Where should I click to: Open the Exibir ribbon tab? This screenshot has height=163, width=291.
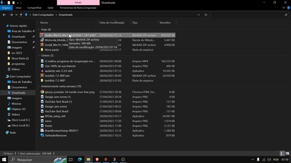[x=50, y=8]
